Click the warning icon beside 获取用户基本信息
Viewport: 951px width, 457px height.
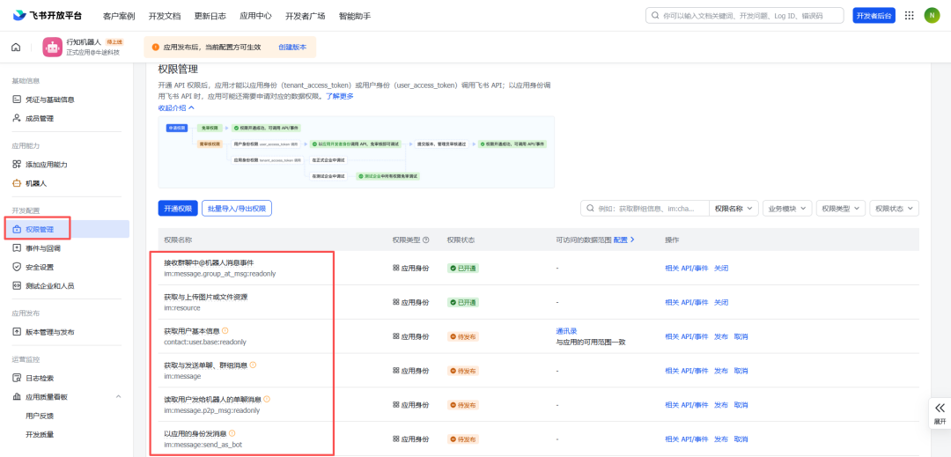pos(225,330)
